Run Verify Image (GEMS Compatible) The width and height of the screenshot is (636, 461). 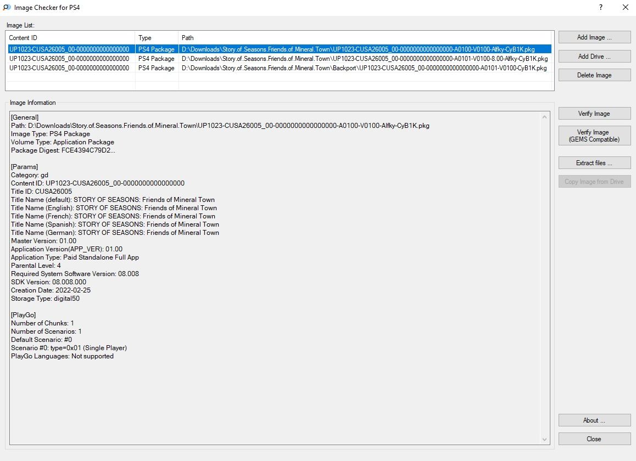594,136
